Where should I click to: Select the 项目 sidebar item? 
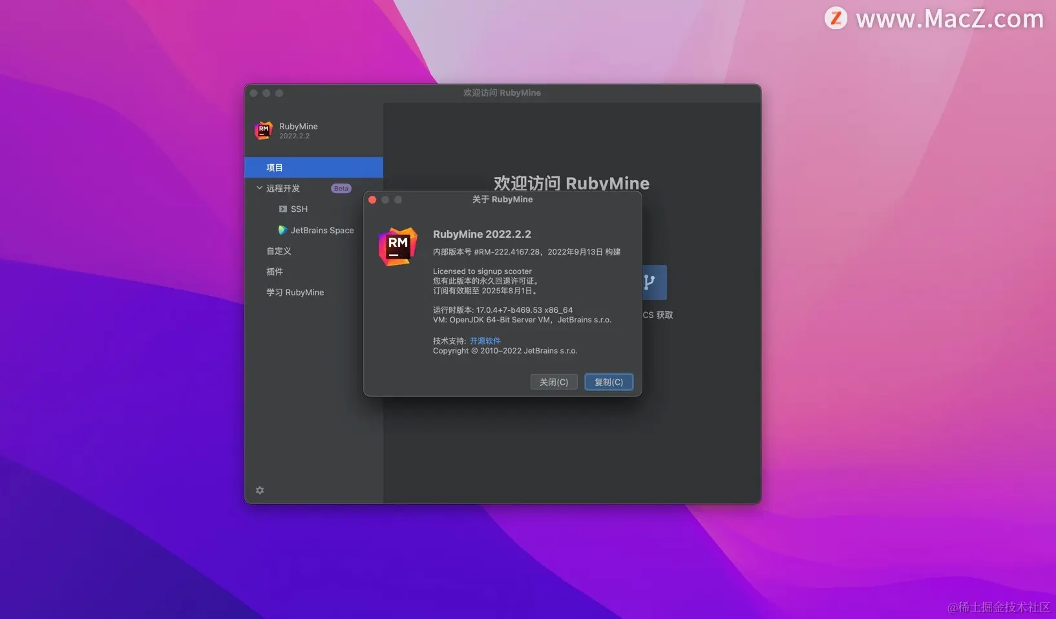point(313,167)
